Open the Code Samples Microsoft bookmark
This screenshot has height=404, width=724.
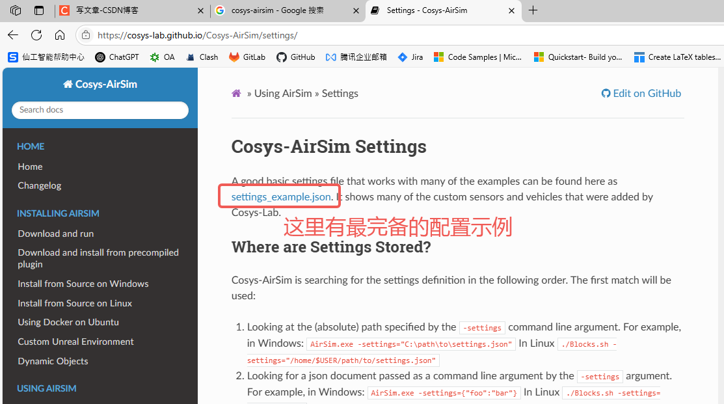click(x=478, y=57)
